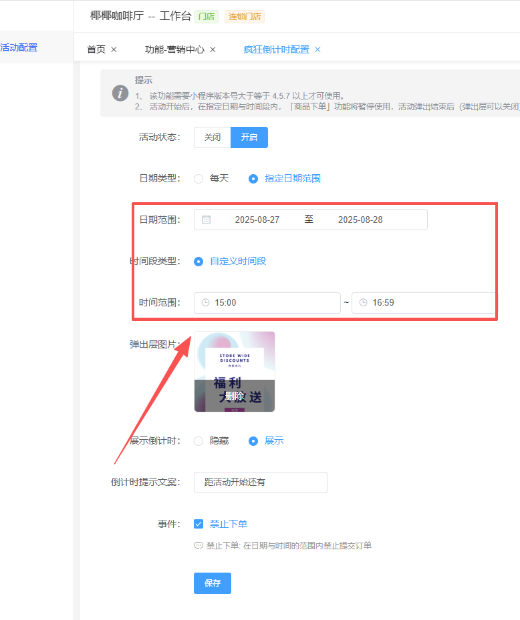Screen dimensions: 520x620
Task: Set 活动状态 to 关闭
Action: 213,137
